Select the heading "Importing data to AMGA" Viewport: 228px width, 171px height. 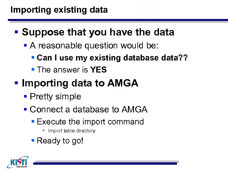80,83
